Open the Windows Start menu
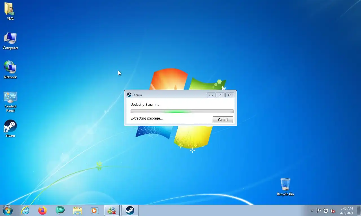Screen dimensions: 361x216 point(7,210)
